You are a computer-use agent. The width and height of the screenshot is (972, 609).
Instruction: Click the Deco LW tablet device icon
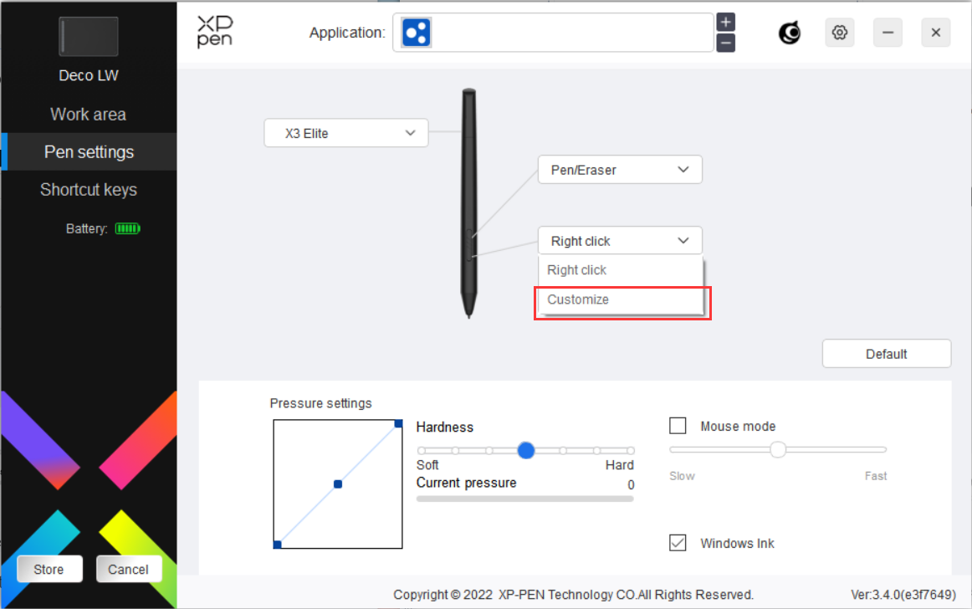(x=88, y=37)
